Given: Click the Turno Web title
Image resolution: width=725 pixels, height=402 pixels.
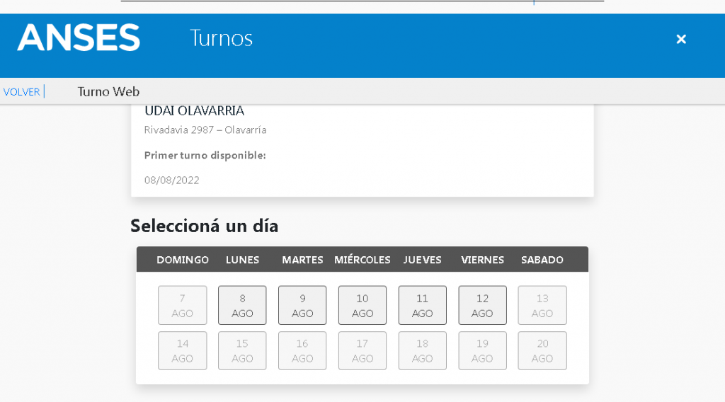Looking at the screenshot, I should [108, 91].
